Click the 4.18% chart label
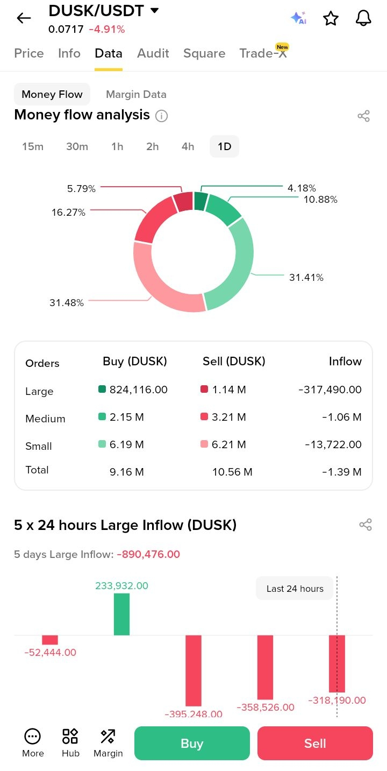The image size is (387, 771). pos(302,188)
